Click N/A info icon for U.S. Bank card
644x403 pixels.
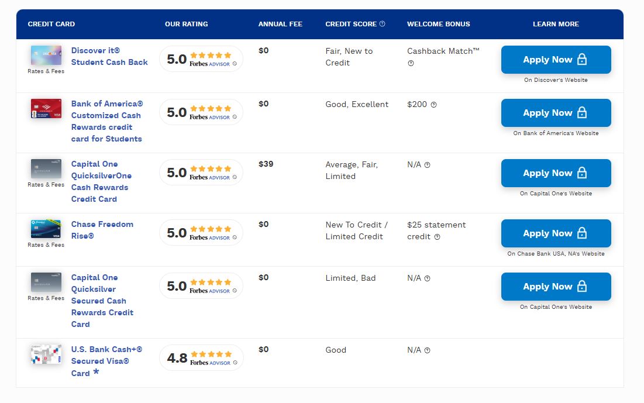pyautogui.click(x=427, y=350)
